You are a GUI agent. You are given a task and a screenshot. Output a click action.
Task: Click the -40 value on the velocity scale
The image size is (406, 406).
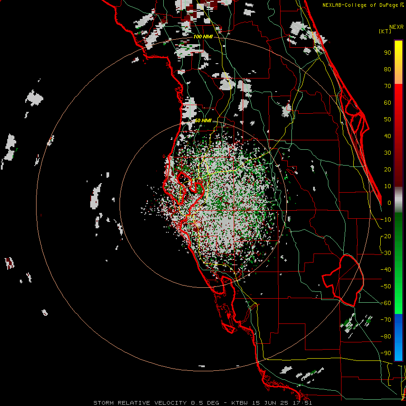386,270
